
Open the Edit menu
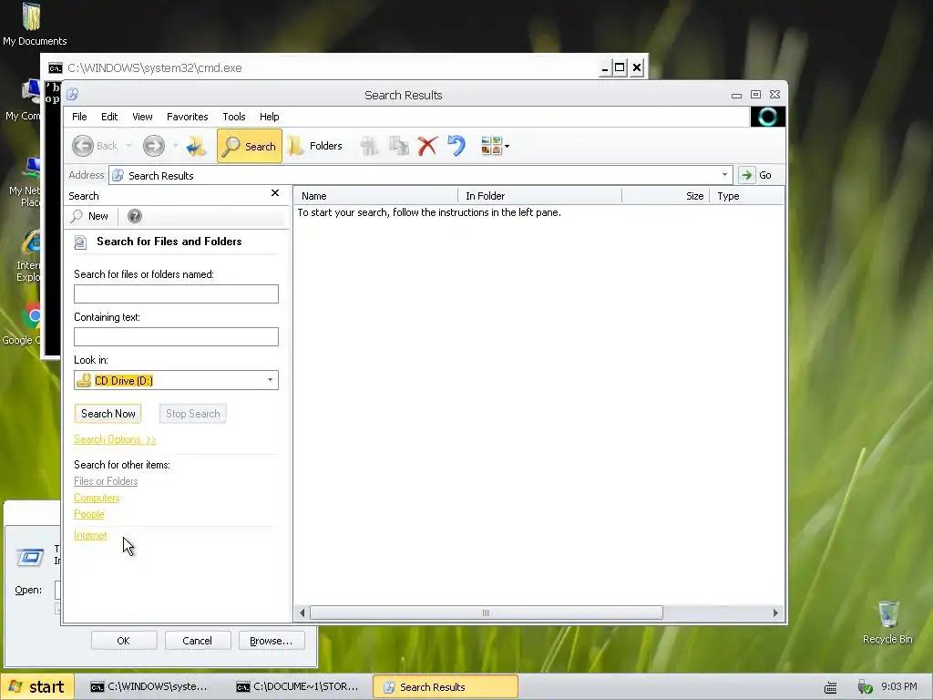(109, 117)
